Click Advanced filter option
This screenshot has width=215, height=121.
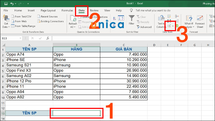[x=144, y=27]
